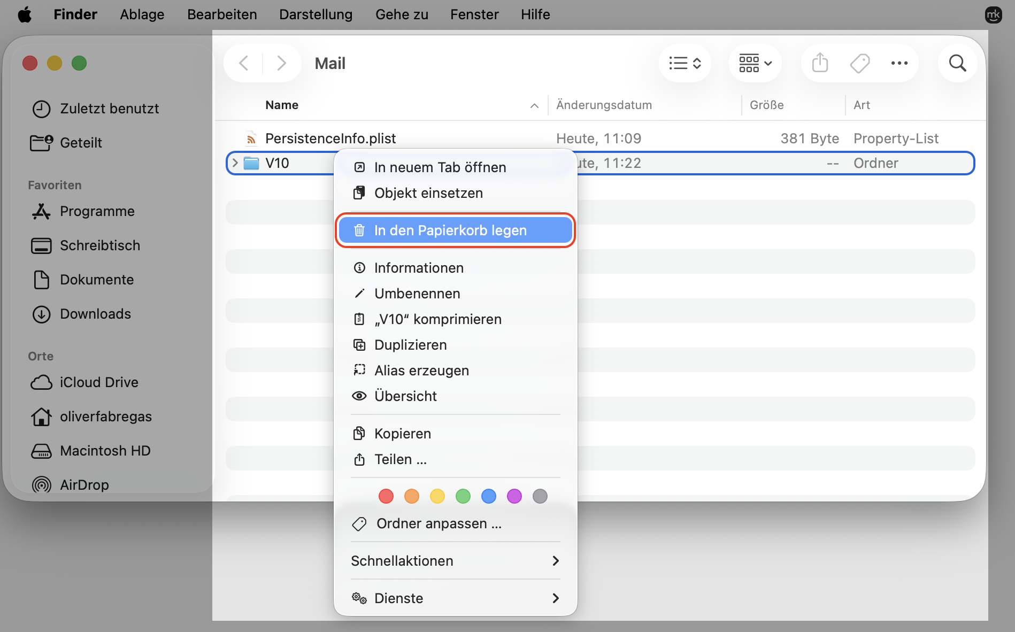Sort by Art column header

point(862,105)
